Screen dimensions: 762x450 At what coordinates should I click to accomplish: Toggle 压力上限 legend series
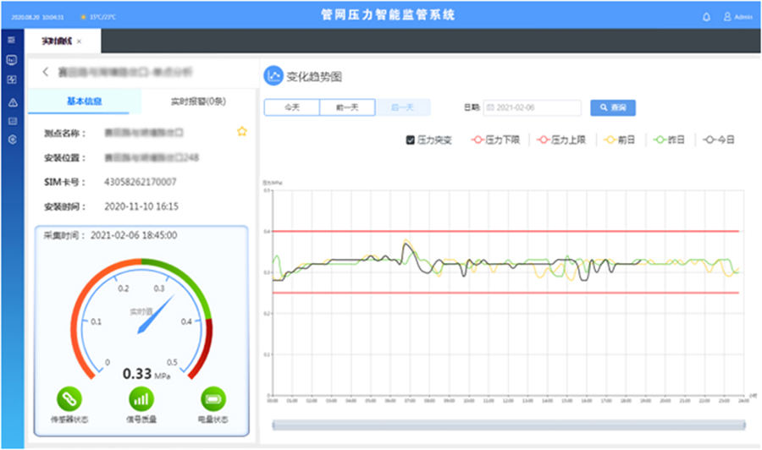[x=561, y=140]
